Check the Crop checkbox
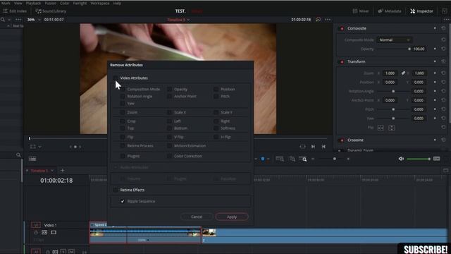The height and width of the screenshot is (254, 451). pyautogui.click(x=123, y=121)
